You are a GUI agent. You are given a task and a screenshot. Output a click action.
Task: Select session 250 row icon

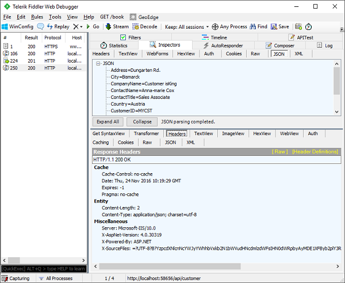tap(6, 68)
